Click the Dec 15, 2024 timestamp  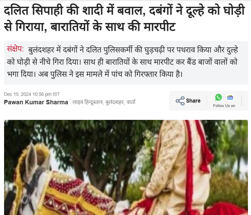click(x=32, y=94)
